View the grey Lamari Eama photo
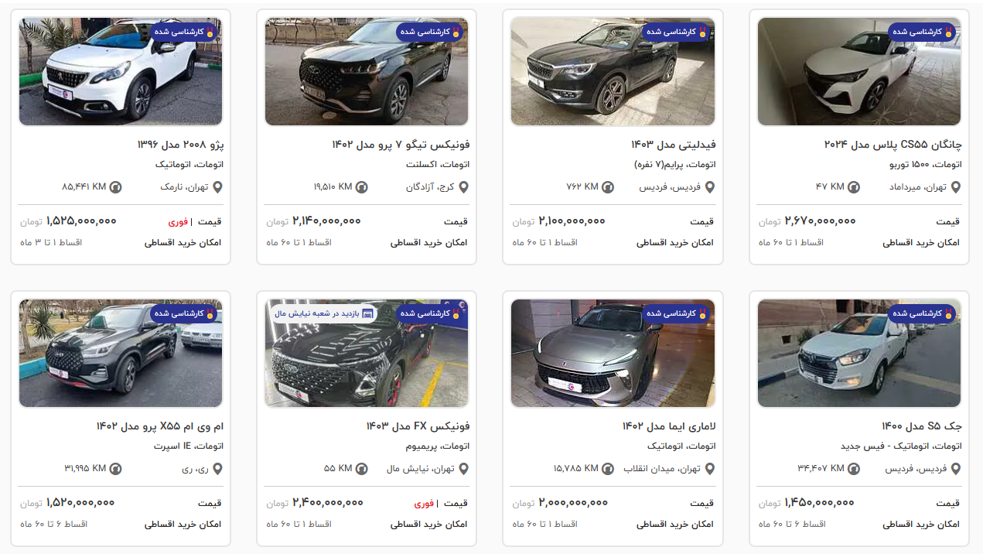This screenshot has height=554, width=983. pyautogui.click(x=613, y=354)
